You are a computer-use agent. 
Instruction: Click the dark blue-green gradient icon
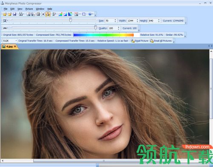pos(70,14)
